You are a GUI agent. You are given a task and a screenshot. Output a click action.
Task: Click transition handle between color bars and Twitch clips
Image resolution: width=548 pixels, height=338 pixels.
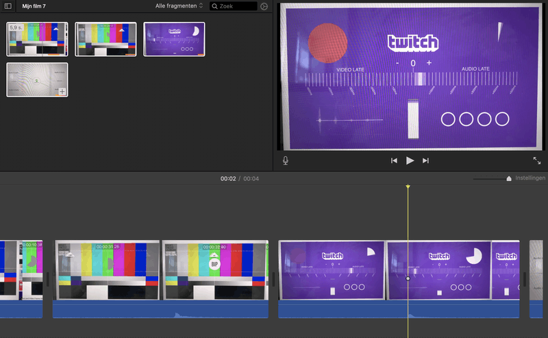[273, 279]
